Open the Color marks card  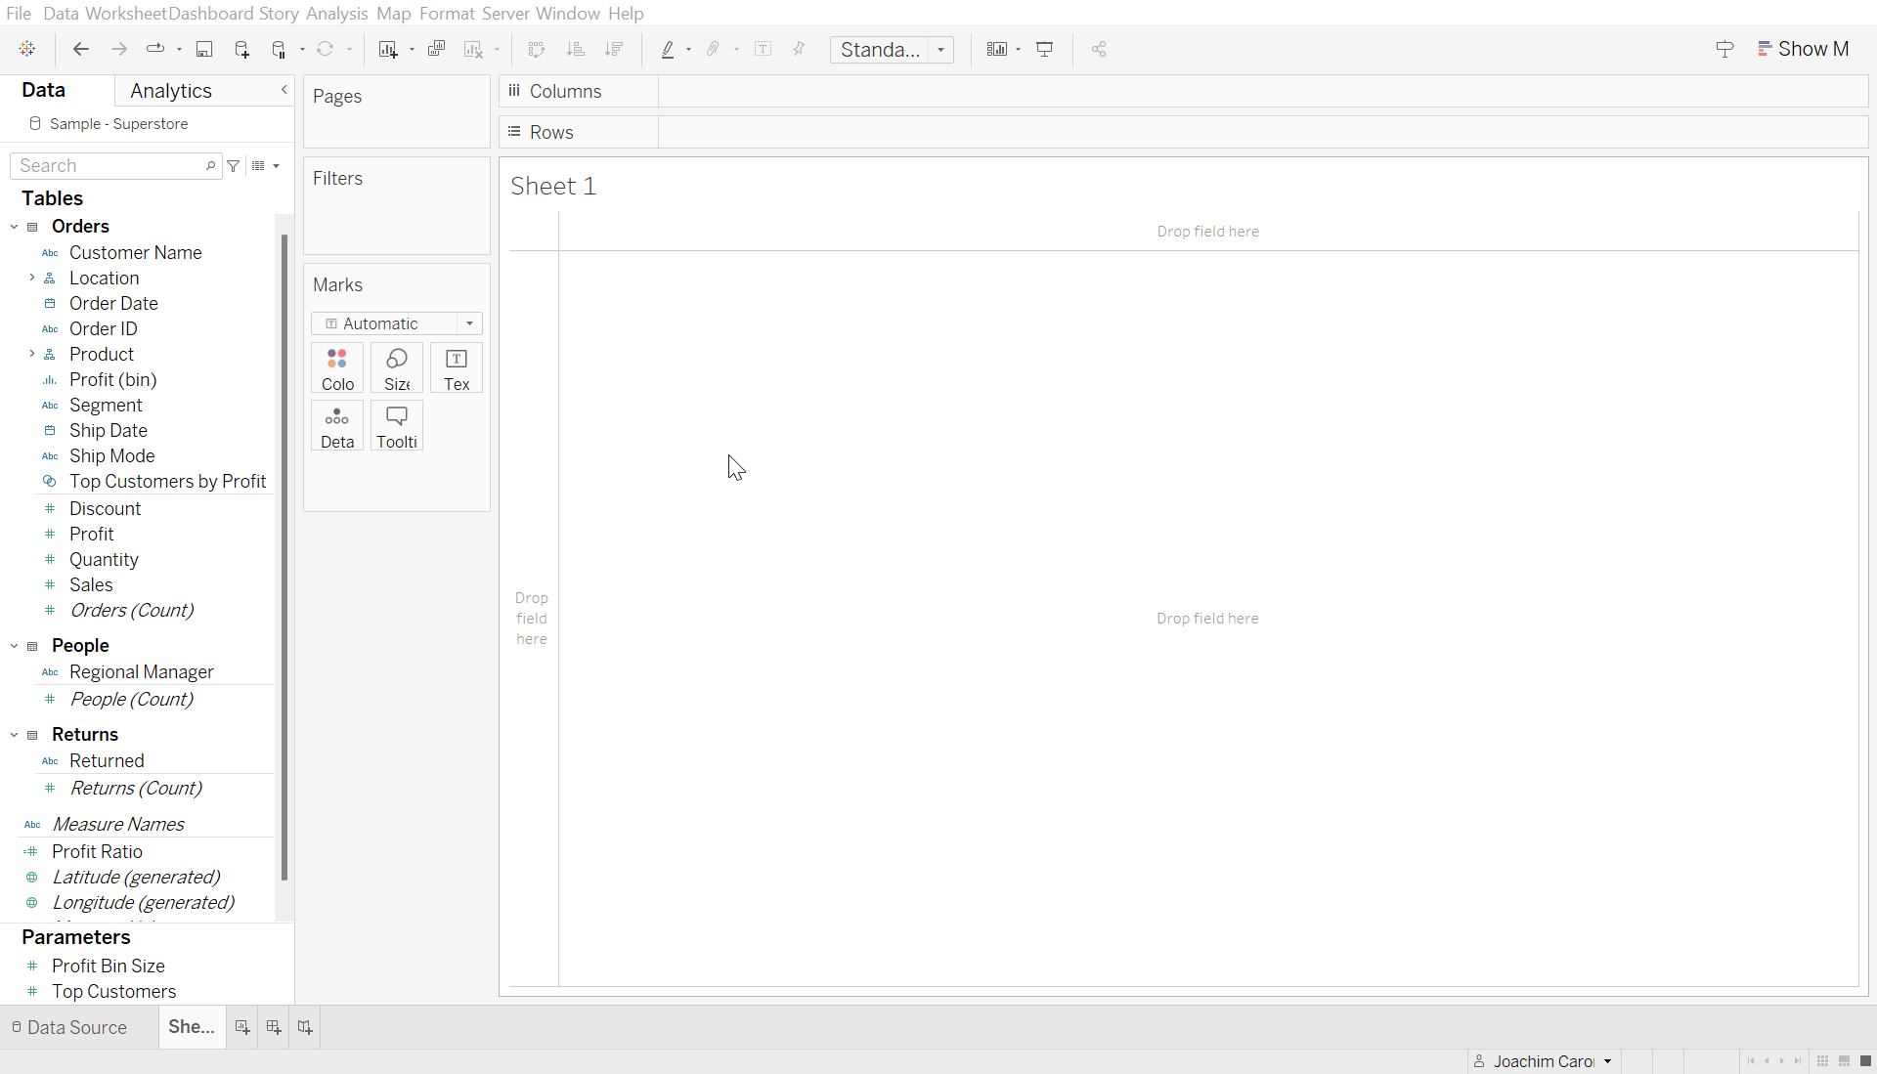337,368
